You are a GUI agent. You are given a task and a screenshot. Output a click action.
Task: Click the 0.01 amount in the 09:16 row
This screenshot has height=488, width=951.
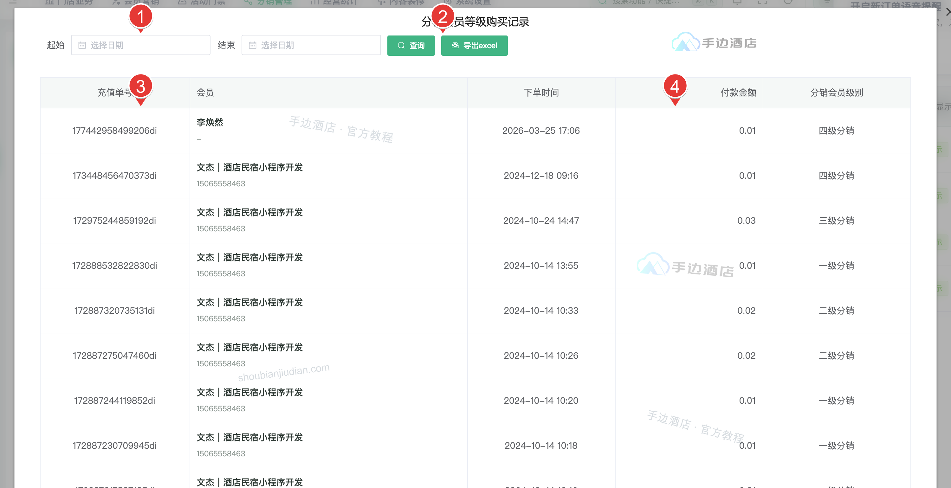[747, 176]
